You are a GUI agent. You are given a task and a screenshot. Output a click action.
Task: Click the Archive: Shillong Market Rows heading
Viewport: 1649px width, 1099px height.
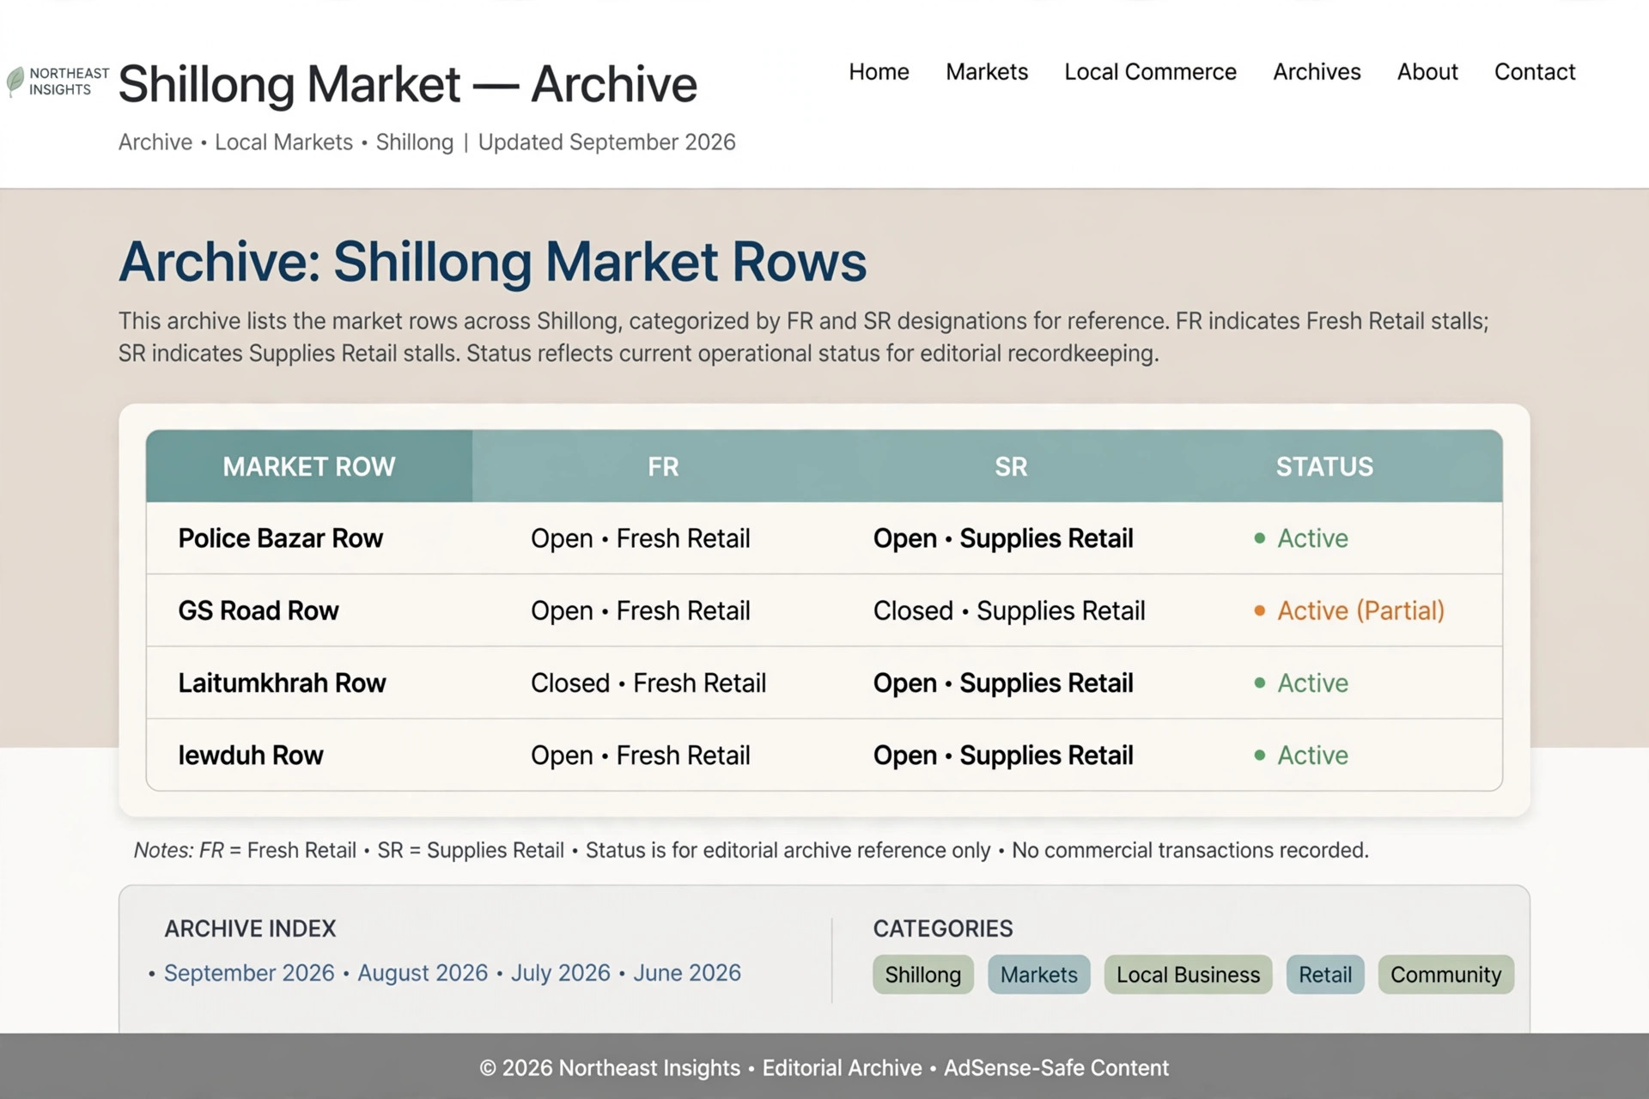493,261
